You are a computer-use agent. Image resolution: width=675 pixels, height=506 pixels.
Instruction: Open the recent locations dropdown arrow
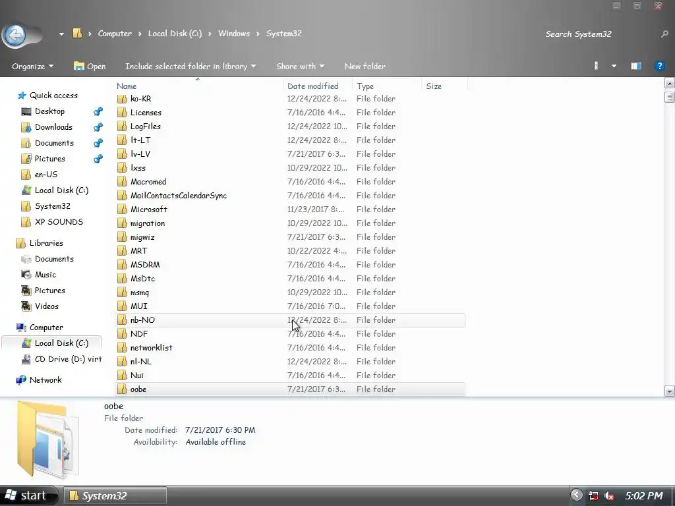[x=61, y=34]
